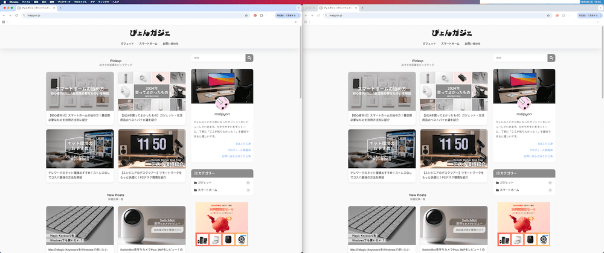Image resolution: width=604 pixels, height=253 pixels.
Task: Click the magnifier search button in the left page's sidebar
Action: [x=249, y=58]
